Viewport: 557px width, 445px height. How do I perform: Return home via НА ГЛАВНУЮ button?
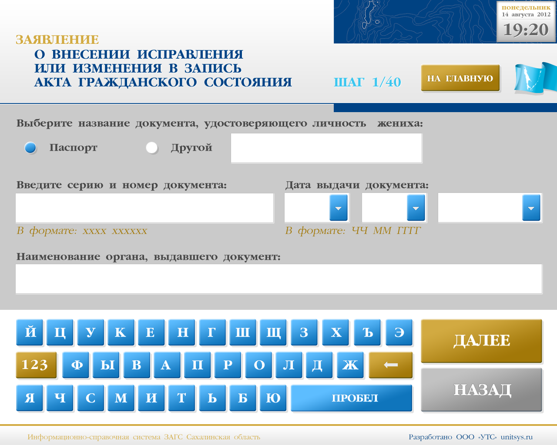(x=460, y=78)
